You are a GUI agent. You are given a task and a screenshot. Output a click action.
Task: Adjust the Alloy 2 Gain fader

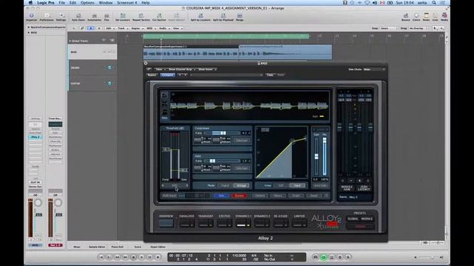coord(316,156)
